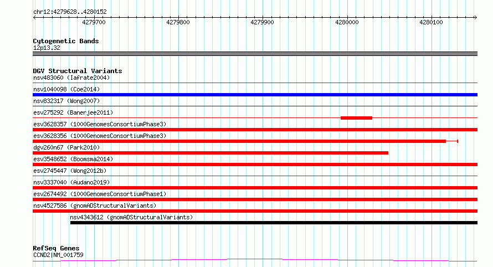Open variant esv3548652 (Boomsma2014)

point(73,159)
